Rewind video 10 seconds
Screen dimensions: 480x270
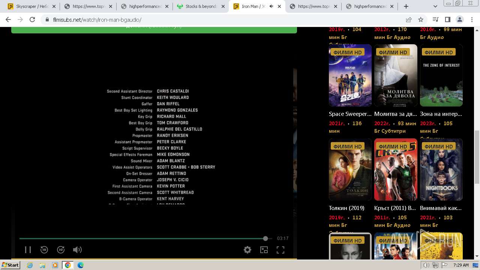pyautogui.click(x=44, y=250)
